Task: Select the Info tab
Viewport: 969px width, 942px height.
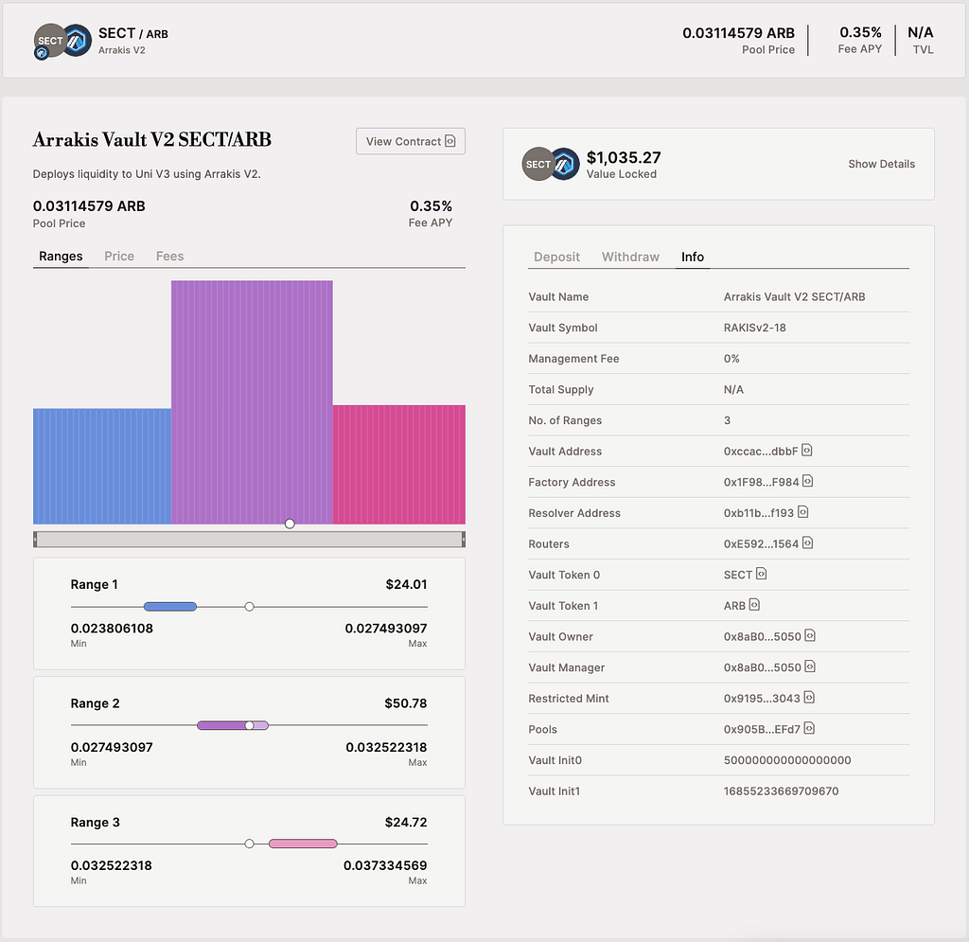Action: [693, 257]
